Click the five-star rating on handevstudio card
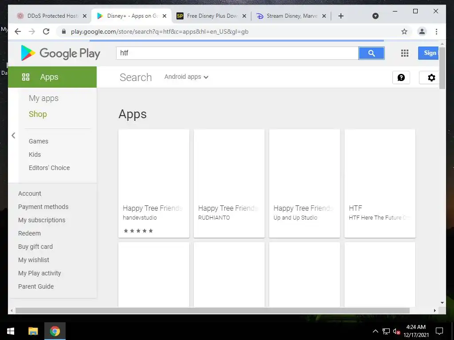Screen dimensions: 454x340 (138, 231)
